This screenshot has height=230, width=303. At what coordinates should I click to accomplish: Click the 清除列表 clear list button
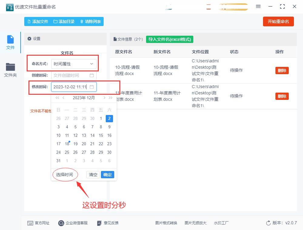[90, 21]
